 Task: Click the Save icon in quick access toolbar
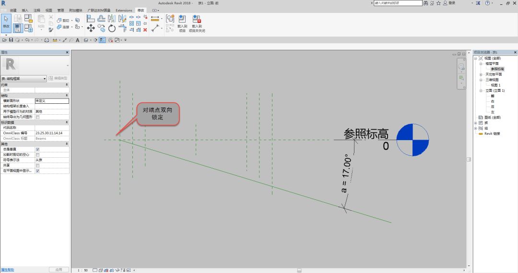[x=11, y=40]
